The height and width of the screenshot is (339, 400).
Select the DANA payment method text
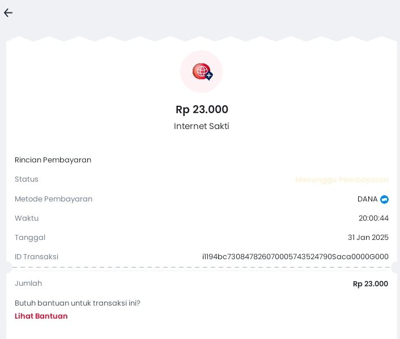(367, 199)
